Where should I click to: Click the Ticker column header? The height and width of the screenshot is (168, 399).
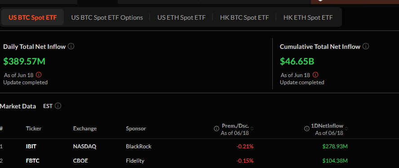coord(34,129)
